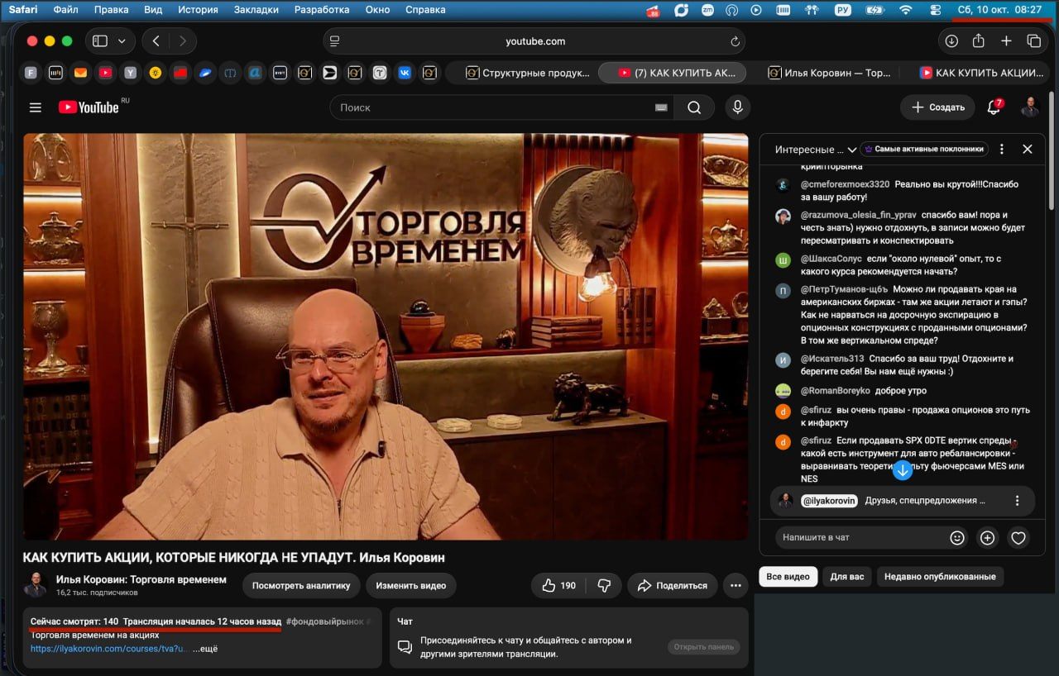Screen dimensions: 1059x676
Task: Reload the page in Safari
Action: 735,41
